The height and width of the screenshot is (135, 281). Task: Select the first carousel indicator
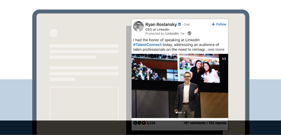click(179, 113)
